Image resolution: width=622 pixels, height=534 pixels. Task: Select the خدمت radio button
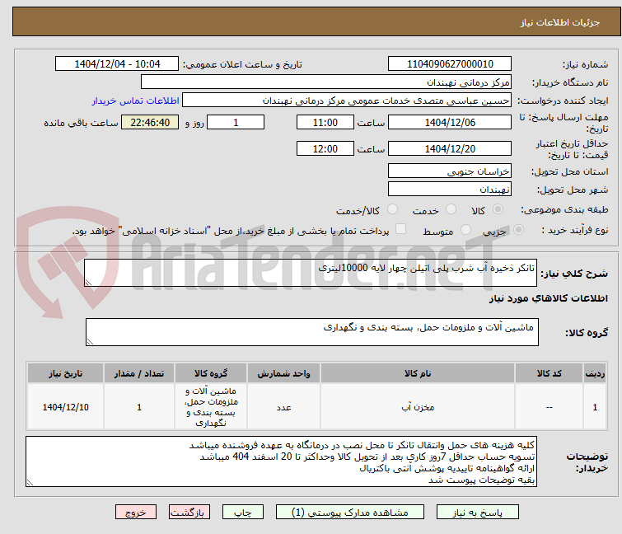pyautogui.click(x=451, y=209)
